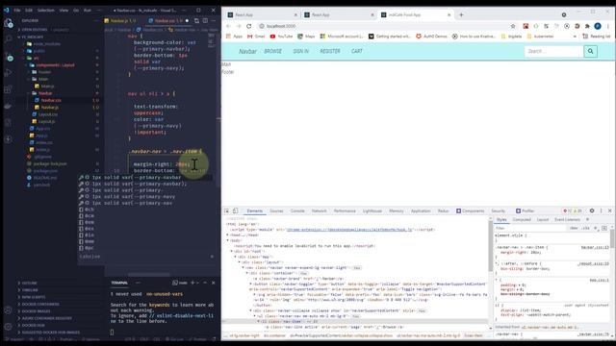Expand the NPM Scripts section
Screen dimensions: 616x346
(33, 297)
